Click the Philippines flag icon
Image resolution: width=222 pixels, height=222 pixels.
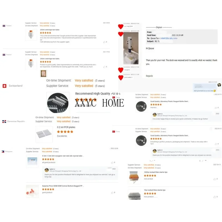[x=3, y=152]
